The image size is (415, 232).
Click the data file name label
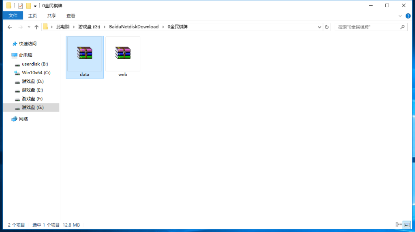tap(85, 74)
